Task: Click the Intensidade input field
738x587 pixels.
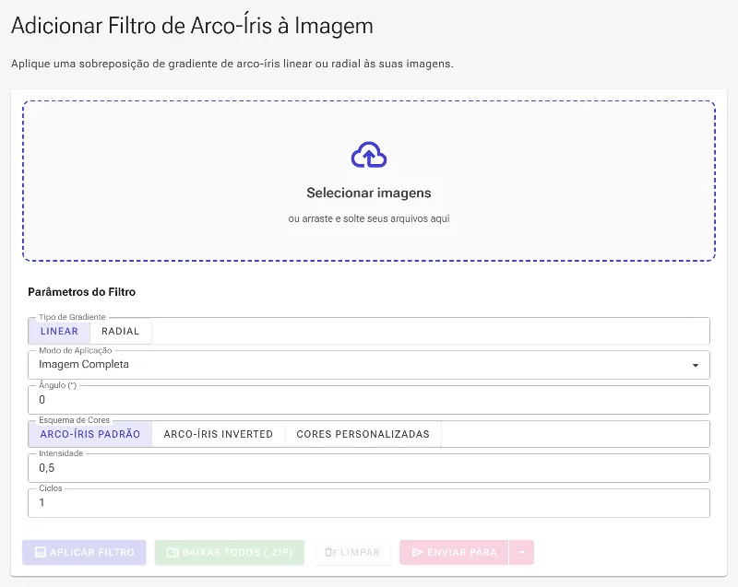Action: 369,468
